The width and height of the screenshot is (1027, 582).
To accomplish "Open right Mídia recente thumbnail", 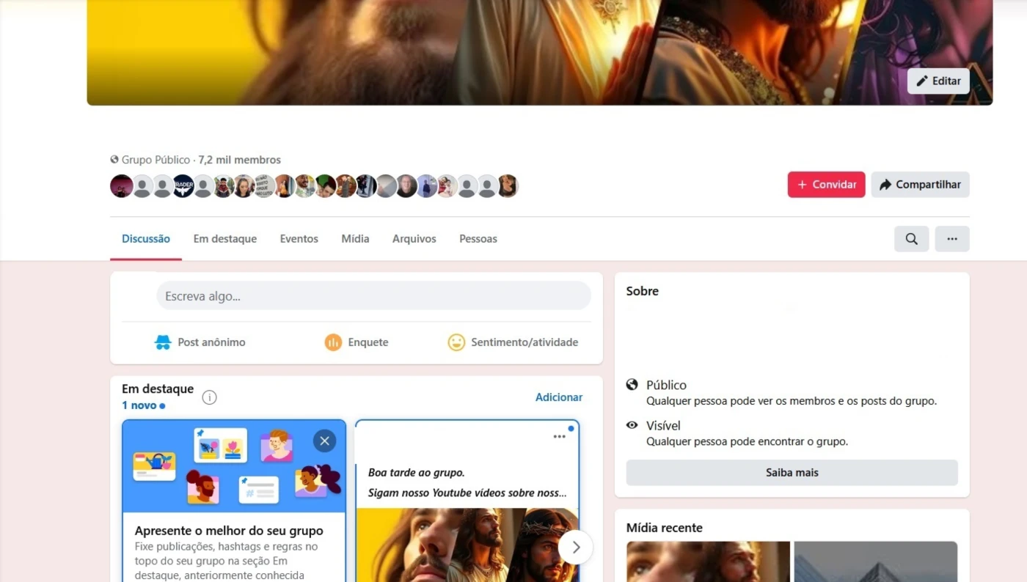I will (x=875, y=561).
